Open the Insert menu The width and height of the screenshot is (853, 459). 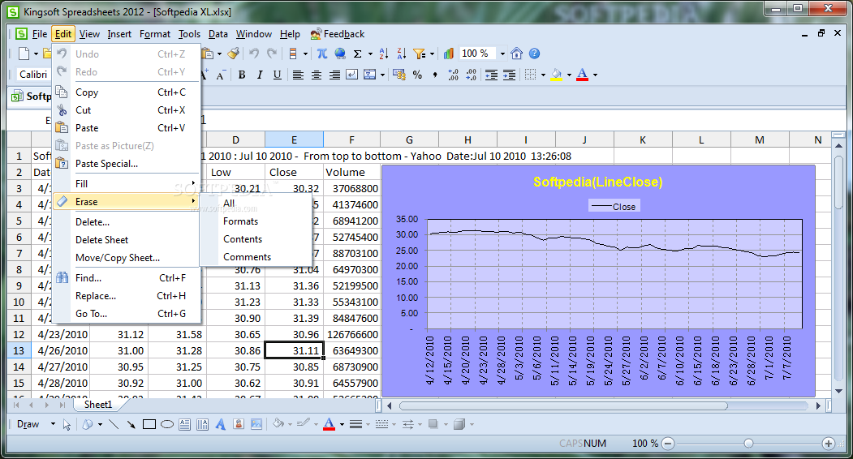pos(119,34)
